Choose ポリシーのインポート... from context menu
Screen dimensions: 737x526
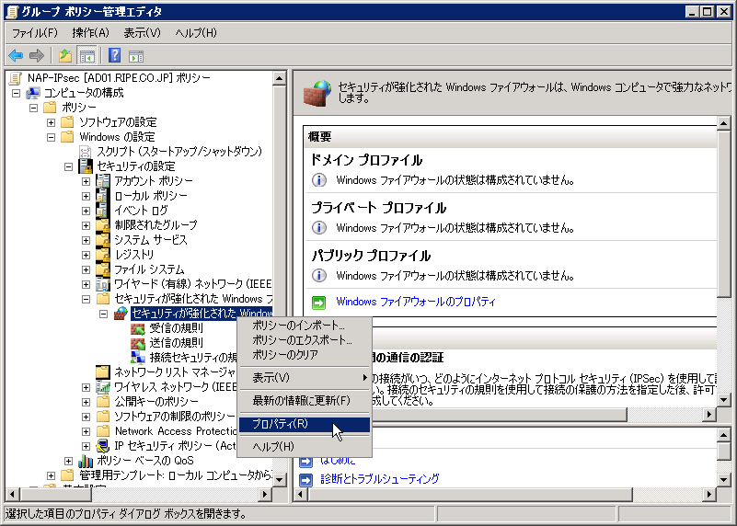click(x=305, y=325)
